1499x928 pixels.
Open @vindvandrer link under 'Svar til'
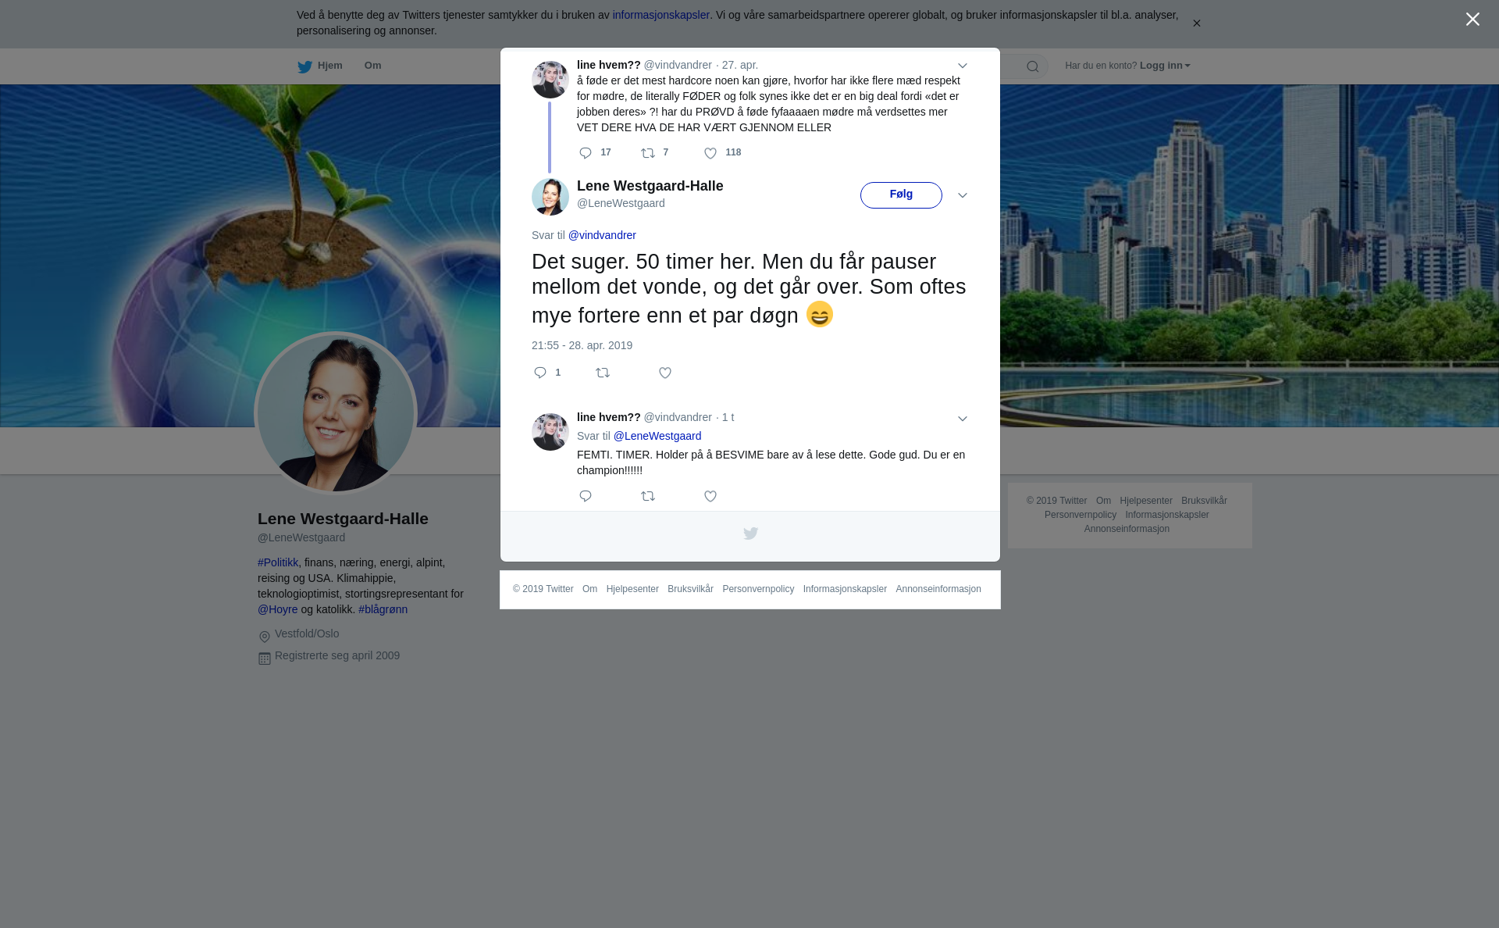(602, 235)
